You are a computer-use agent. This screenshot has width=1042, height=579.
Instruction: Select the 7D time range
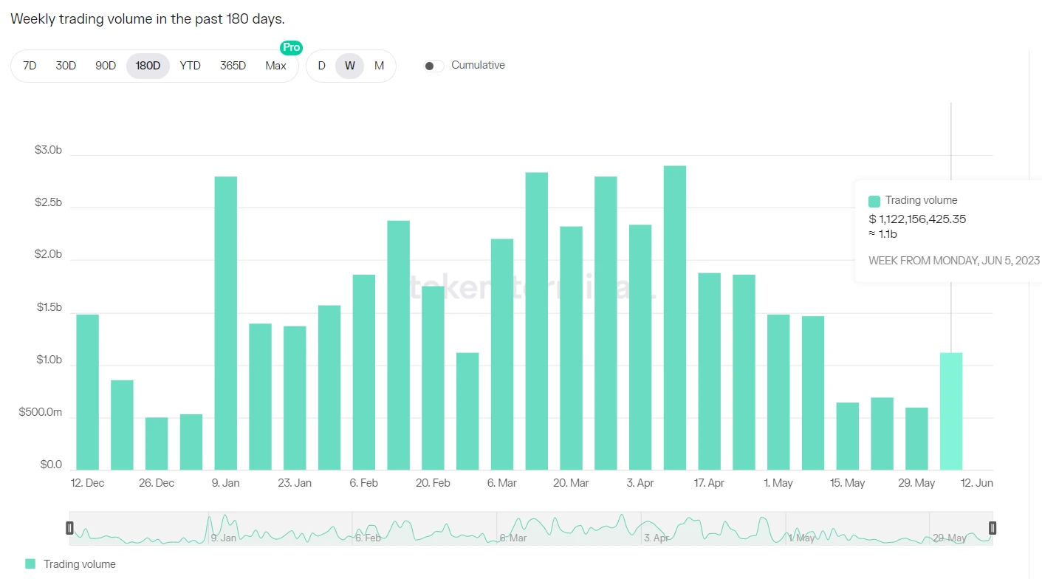point(30,66)
